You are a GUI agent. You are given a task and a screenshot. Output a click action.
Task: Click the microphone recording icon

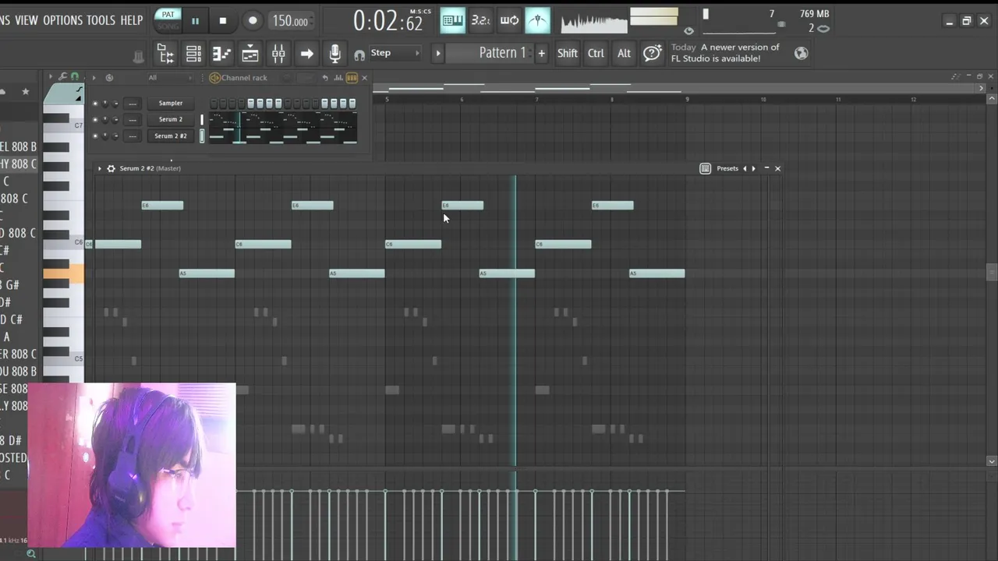pos(334,53)
